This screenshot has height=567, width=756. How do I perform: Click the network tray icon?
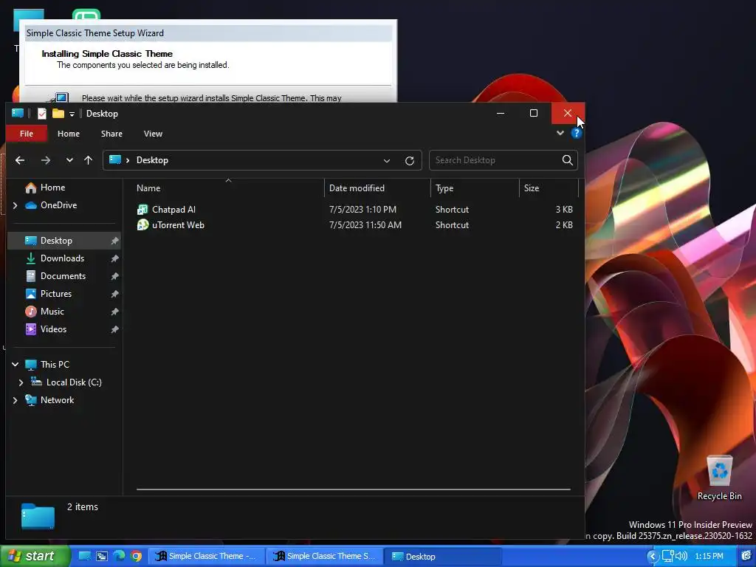coord(667,557)
